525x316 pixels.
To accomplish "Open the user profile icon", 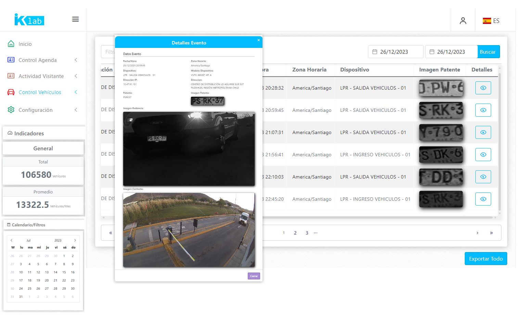I will pyautogui.click(x=463, y=21).
